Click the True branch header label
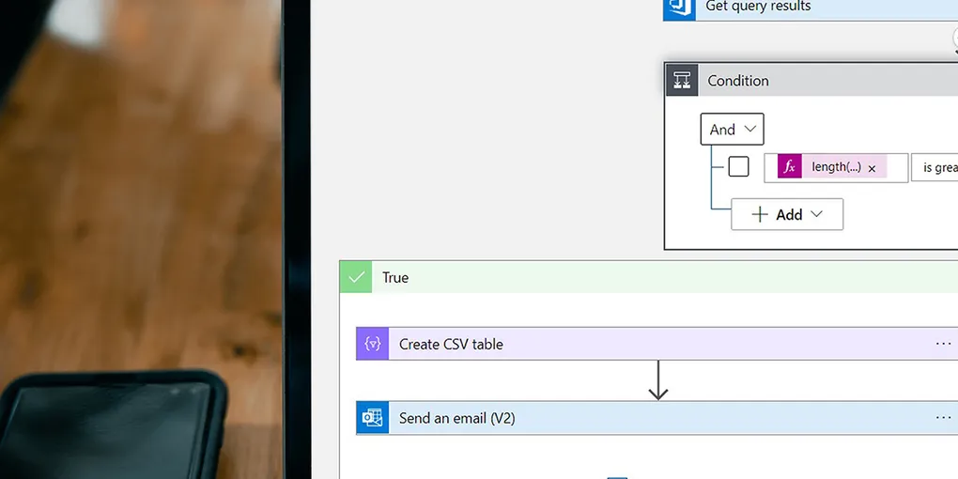Screen dimensions: 958x479 395,277
